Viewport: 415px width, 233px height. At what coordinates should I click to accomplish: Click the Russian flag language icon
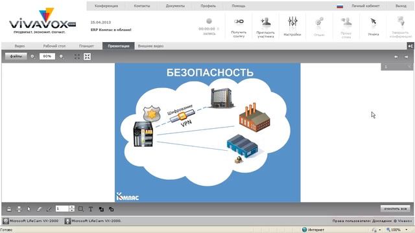coord(340,6)
